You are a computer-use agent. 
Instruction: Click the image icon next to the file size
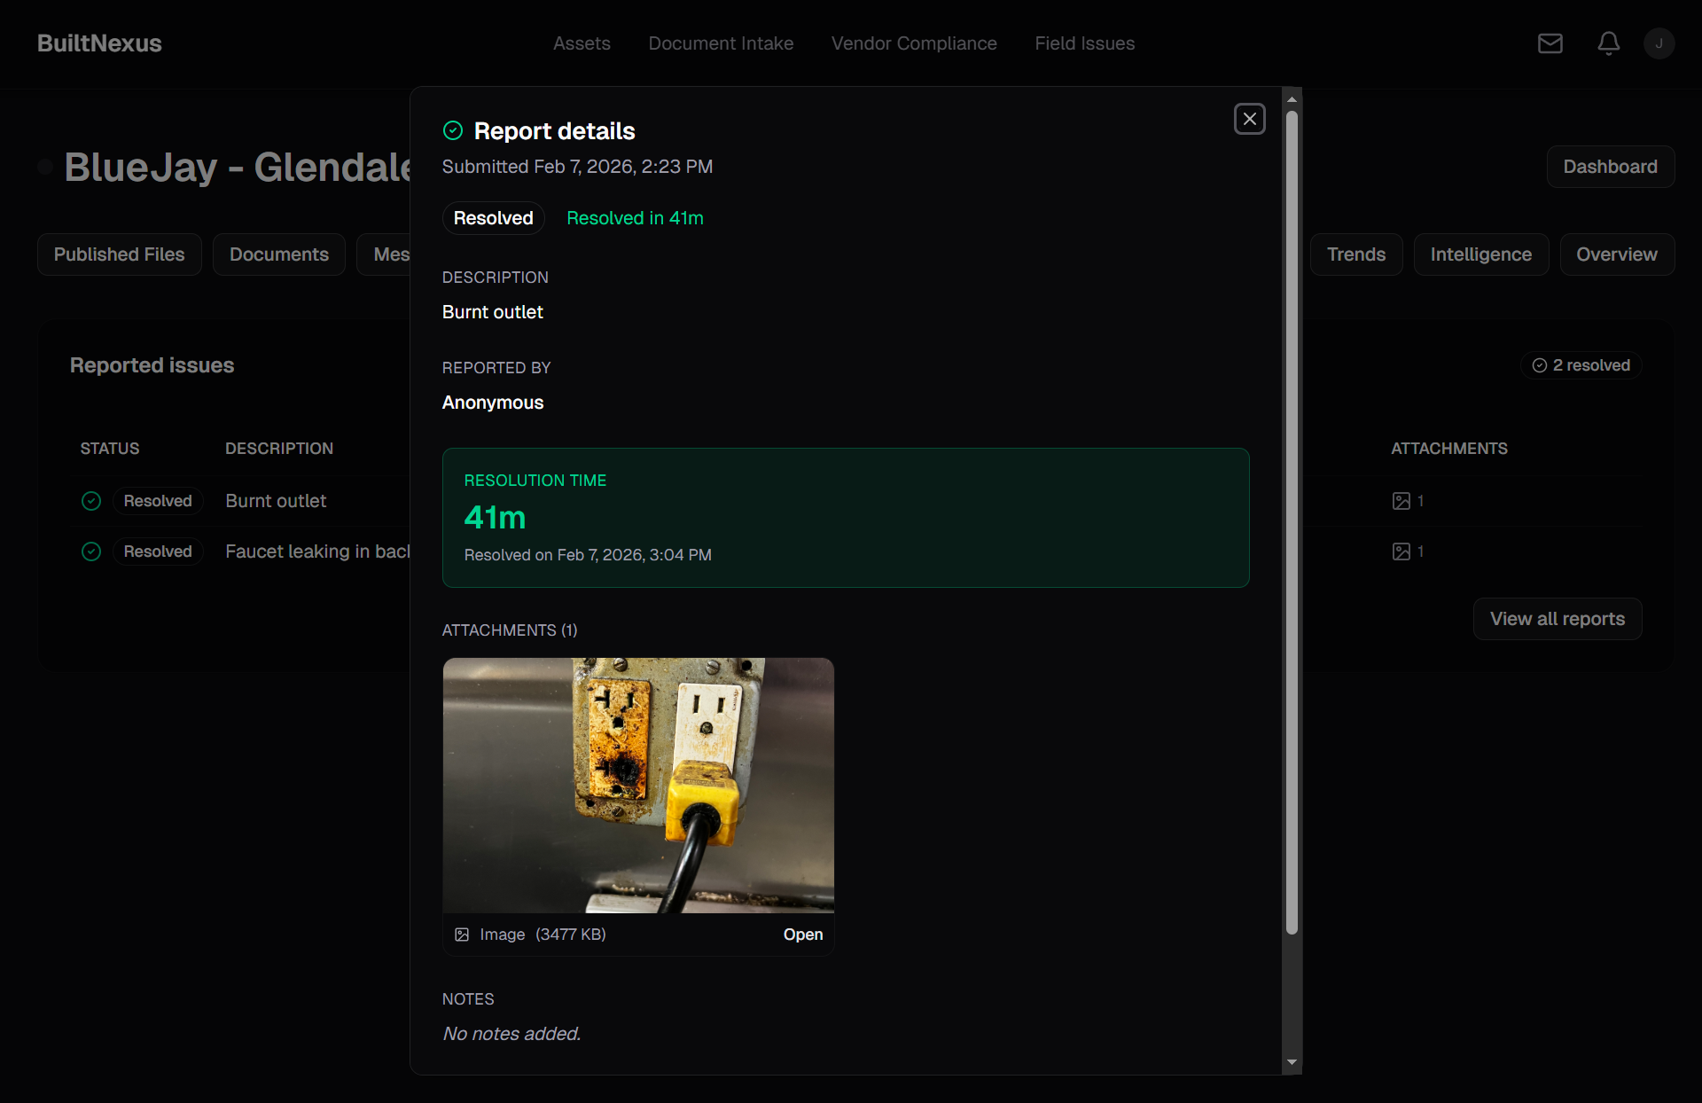(x=462, y=935)
